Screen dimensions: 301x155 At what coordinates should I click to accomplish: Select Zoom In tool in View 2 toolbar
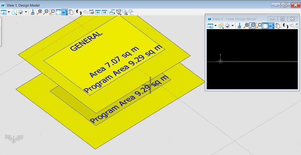click(246, 26)
